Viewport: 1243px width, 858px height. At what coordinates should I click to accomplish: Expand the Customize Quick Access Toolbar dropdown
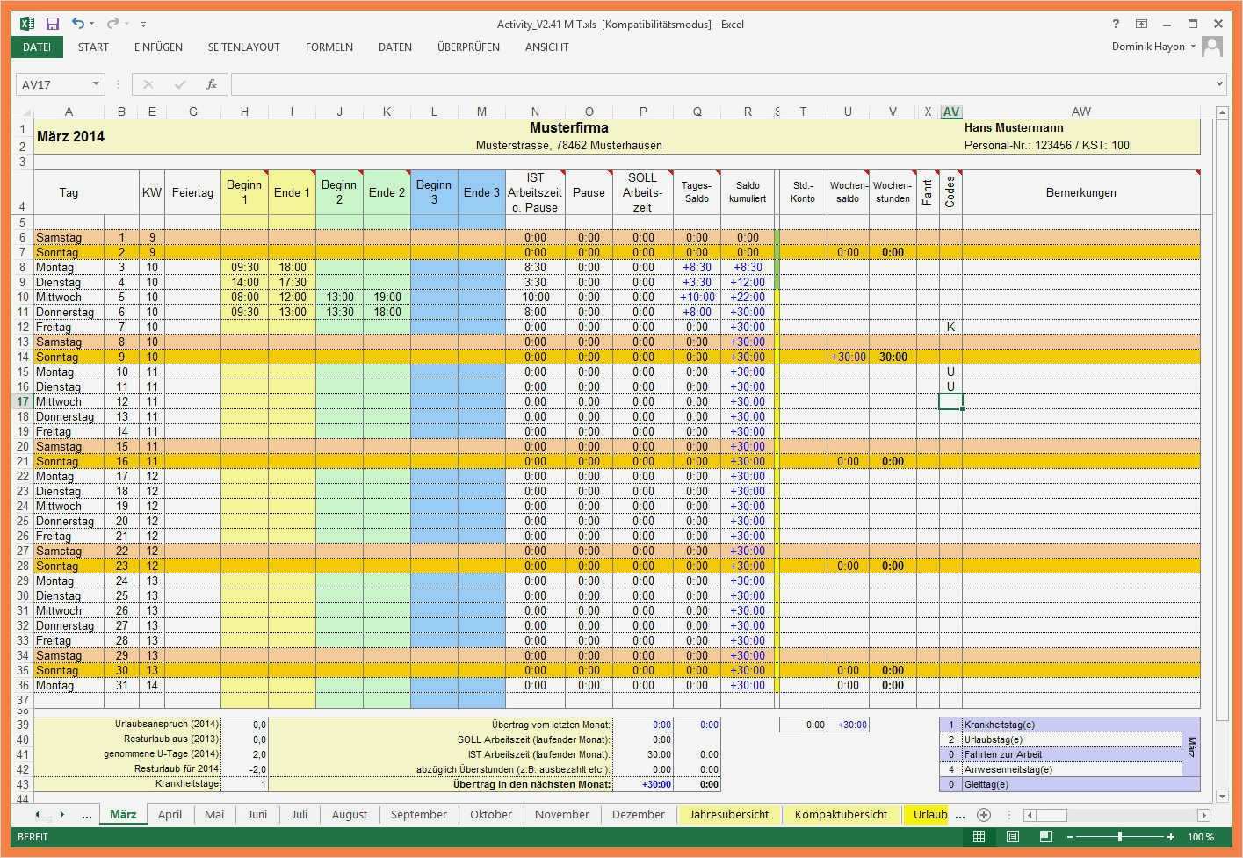[142, 24]
